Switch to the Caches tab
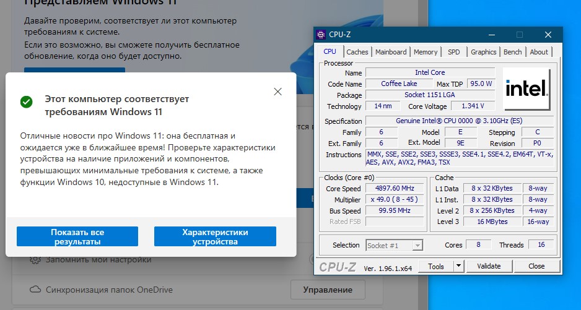The height and width of the screenshot is (310, 581). (x=357, y=52)
